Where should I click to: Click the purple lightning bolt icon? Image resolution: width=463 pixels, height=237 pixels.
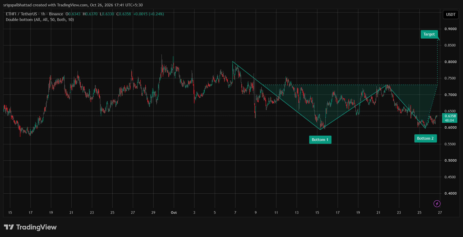point(437,204)
